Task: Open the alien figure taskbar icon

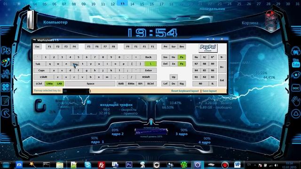Action: pyautogui.click(x=143, y=165)
